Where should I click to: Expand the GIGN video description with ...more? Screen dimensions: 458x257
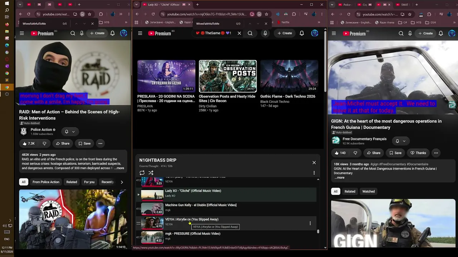[339, 177]
